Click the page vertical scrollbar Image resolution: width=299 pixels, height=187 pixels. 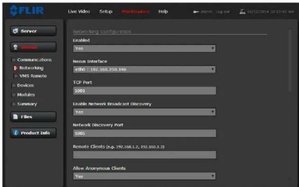[290, 61]
